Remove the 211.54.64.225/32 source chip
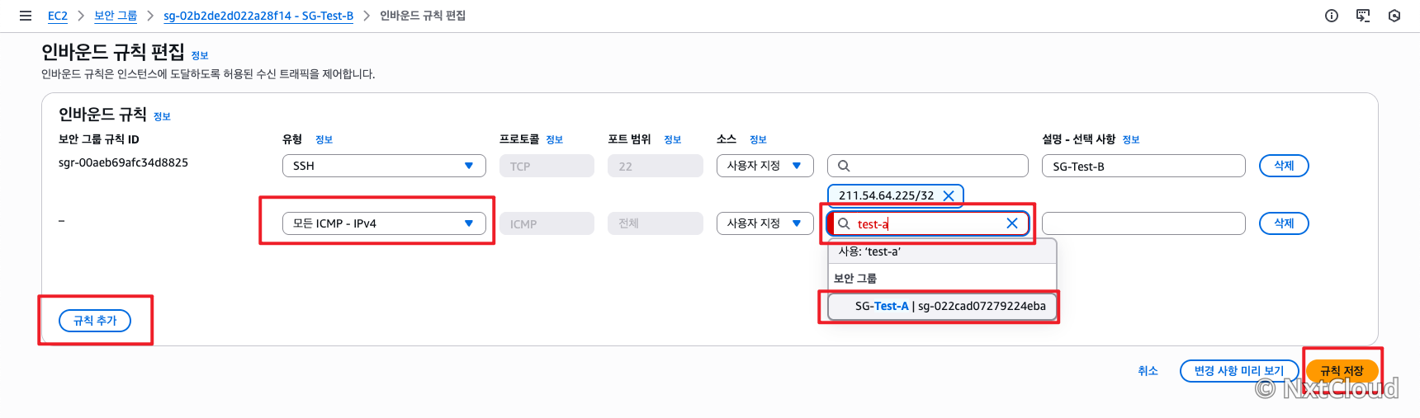The image size is (1420, 418). 949,195
